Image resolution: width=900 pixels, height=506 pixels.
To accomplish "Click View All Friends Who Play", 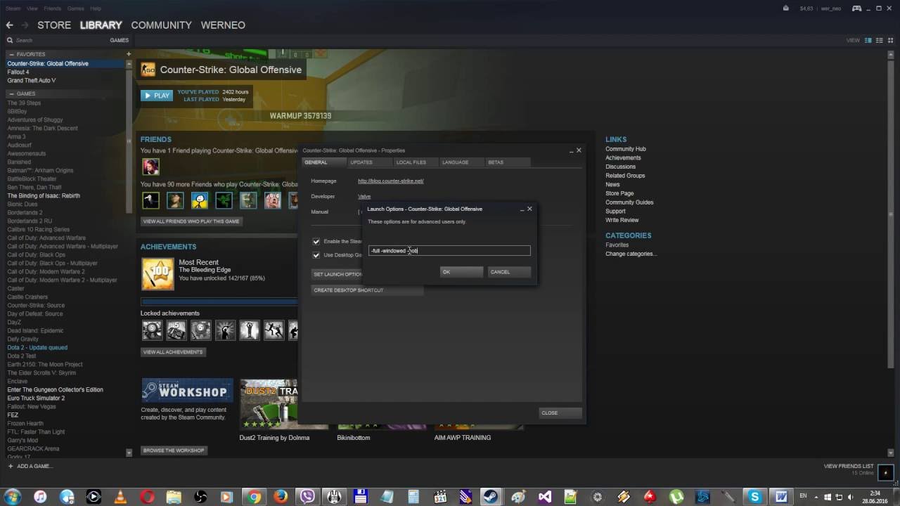I will click(x=191, y=221).
